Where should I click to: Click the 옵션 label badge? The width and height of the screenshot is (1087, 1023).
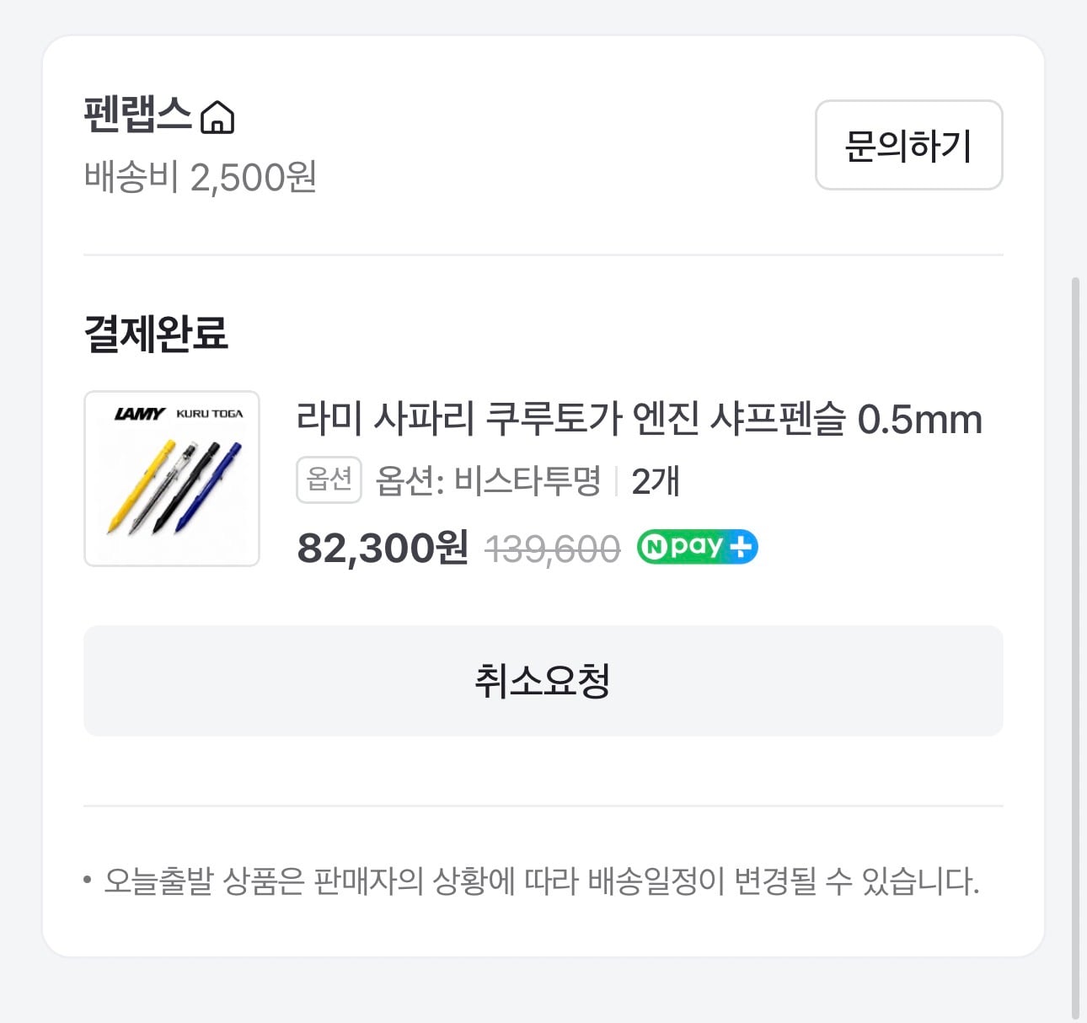pyautogui.click(x=329, y=479)
